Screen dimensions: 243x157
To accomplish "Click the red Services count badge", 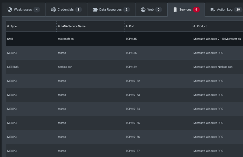I will pyautogui.click(x=196, y=10).
